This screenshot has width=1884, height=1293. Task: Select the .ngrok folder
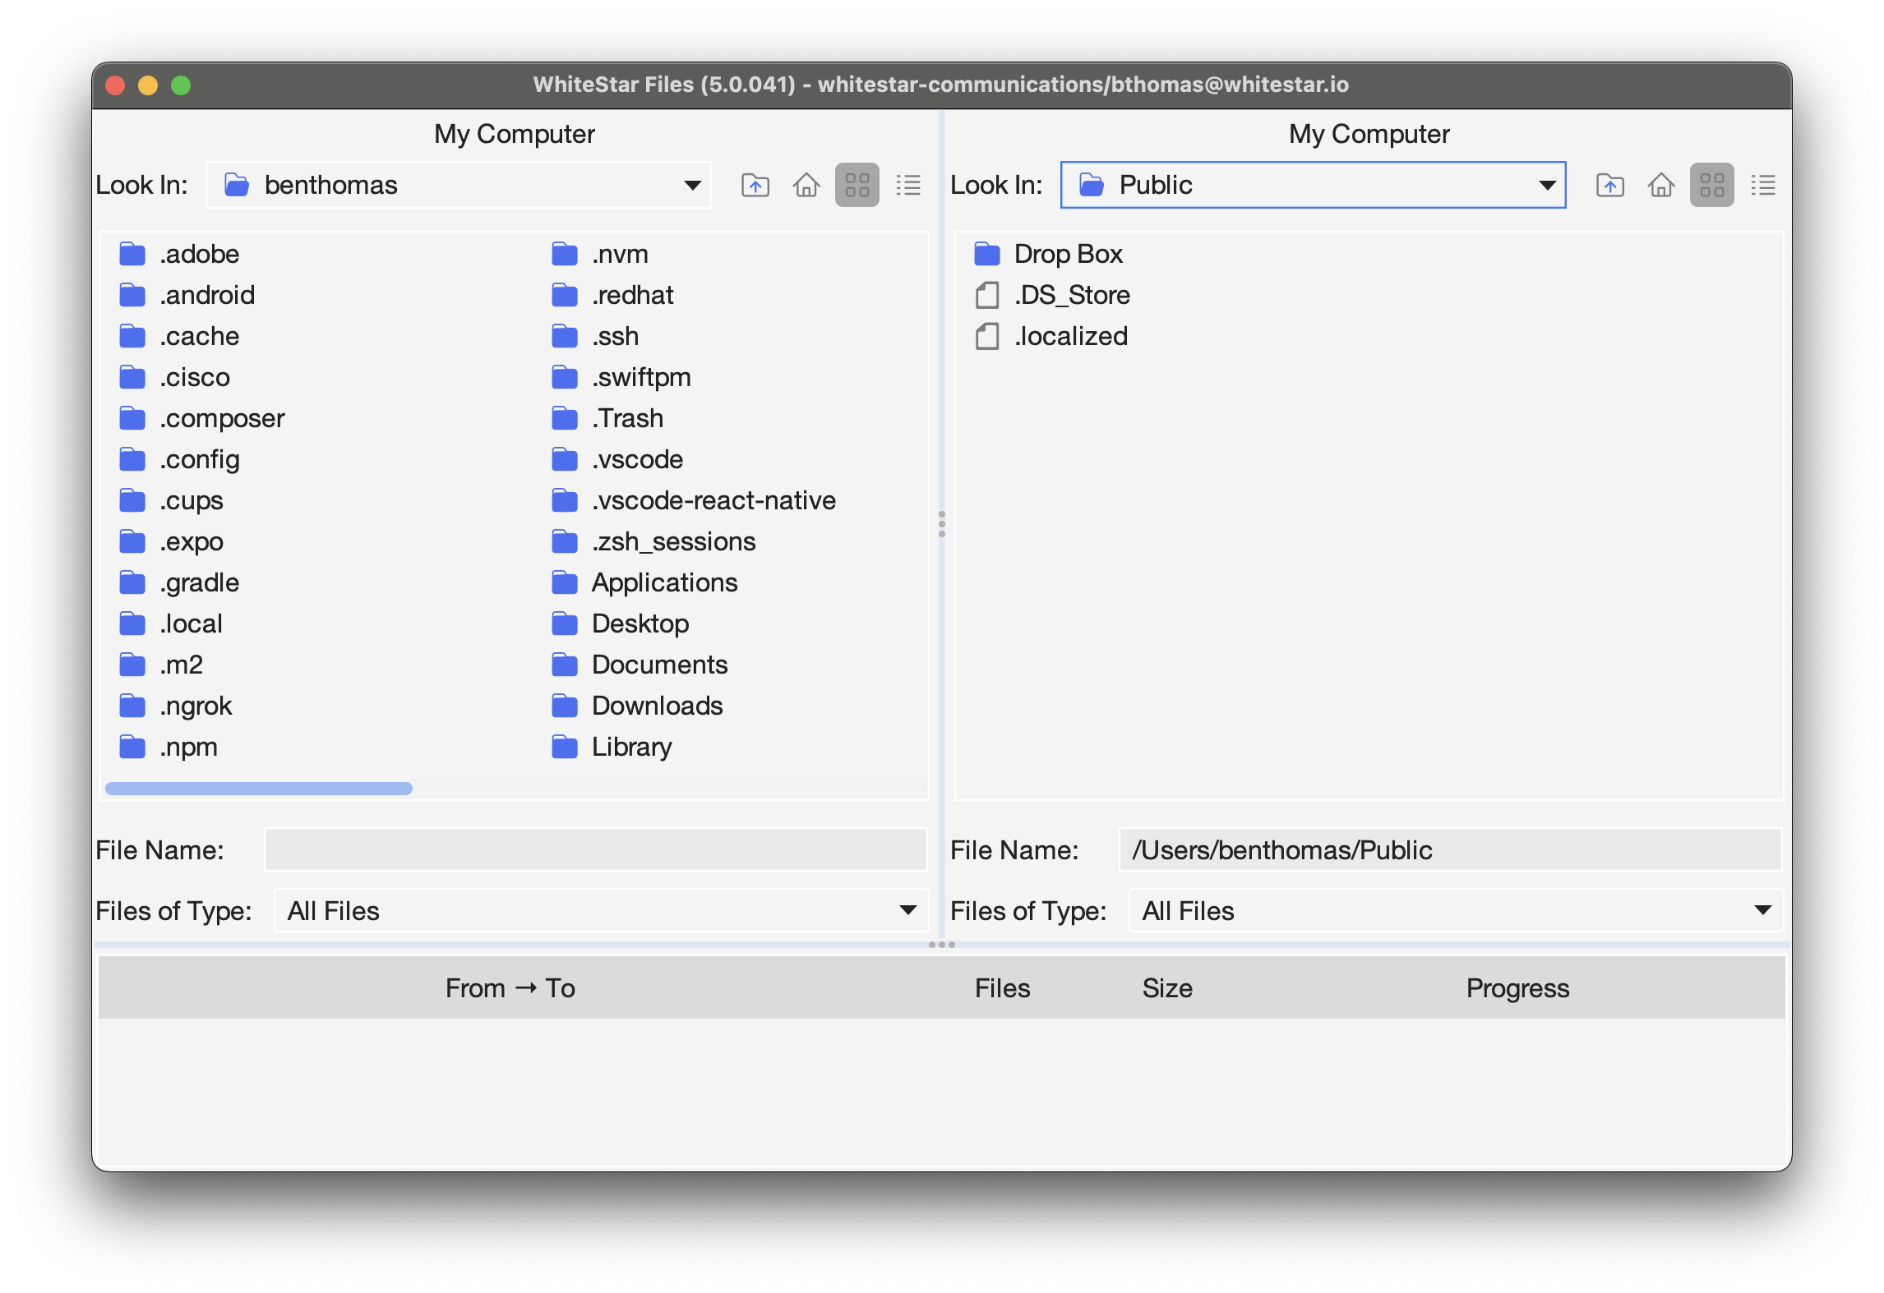[x=176, y=706]
